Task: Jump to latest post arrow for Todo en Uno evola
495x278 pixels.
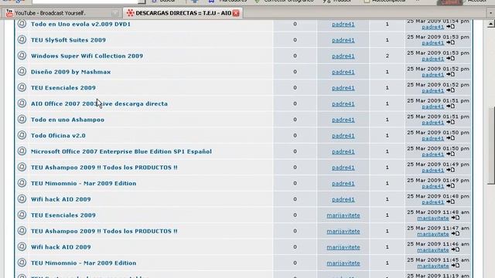Action: point(450,27)
